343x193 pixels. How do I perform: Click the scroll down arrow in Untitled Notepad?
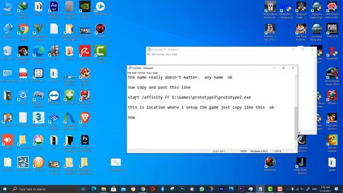point(296,147)
